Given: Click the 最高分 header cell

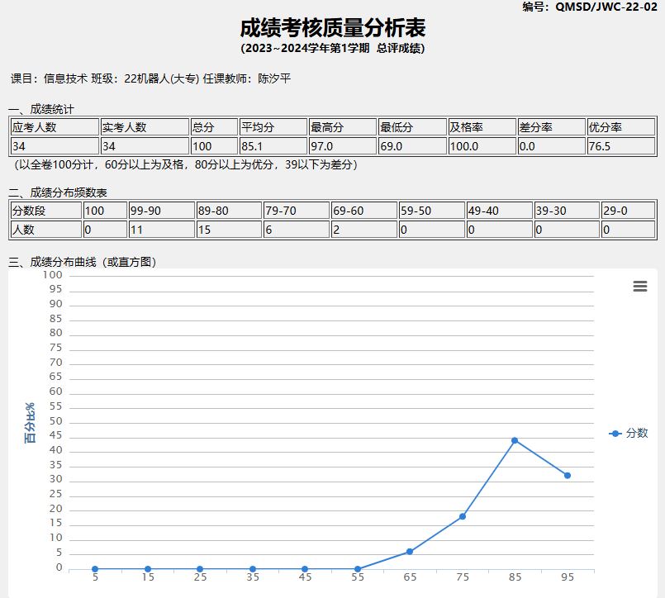Looking at the screenshot, I should coord(343,127).
